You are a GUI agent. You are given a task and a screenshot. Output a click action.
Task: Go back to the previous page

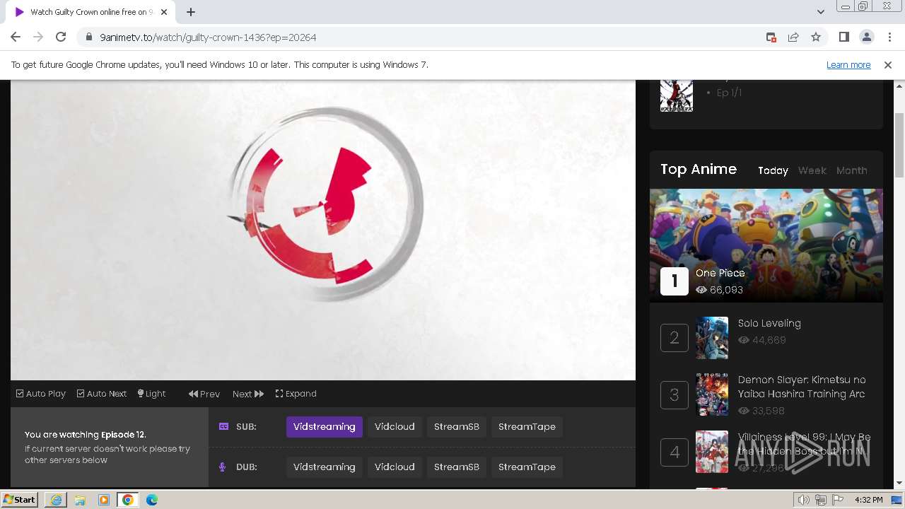(x=16, y=37)
